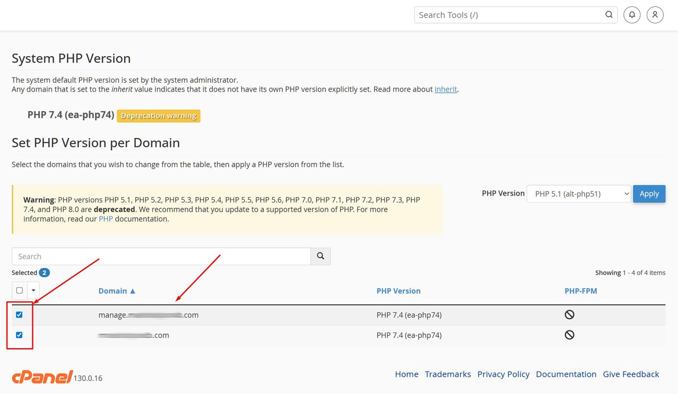This screenshot has width=678, height=394.
Task: Sort table by PHP Version column
Action: (x=398, y=291)
